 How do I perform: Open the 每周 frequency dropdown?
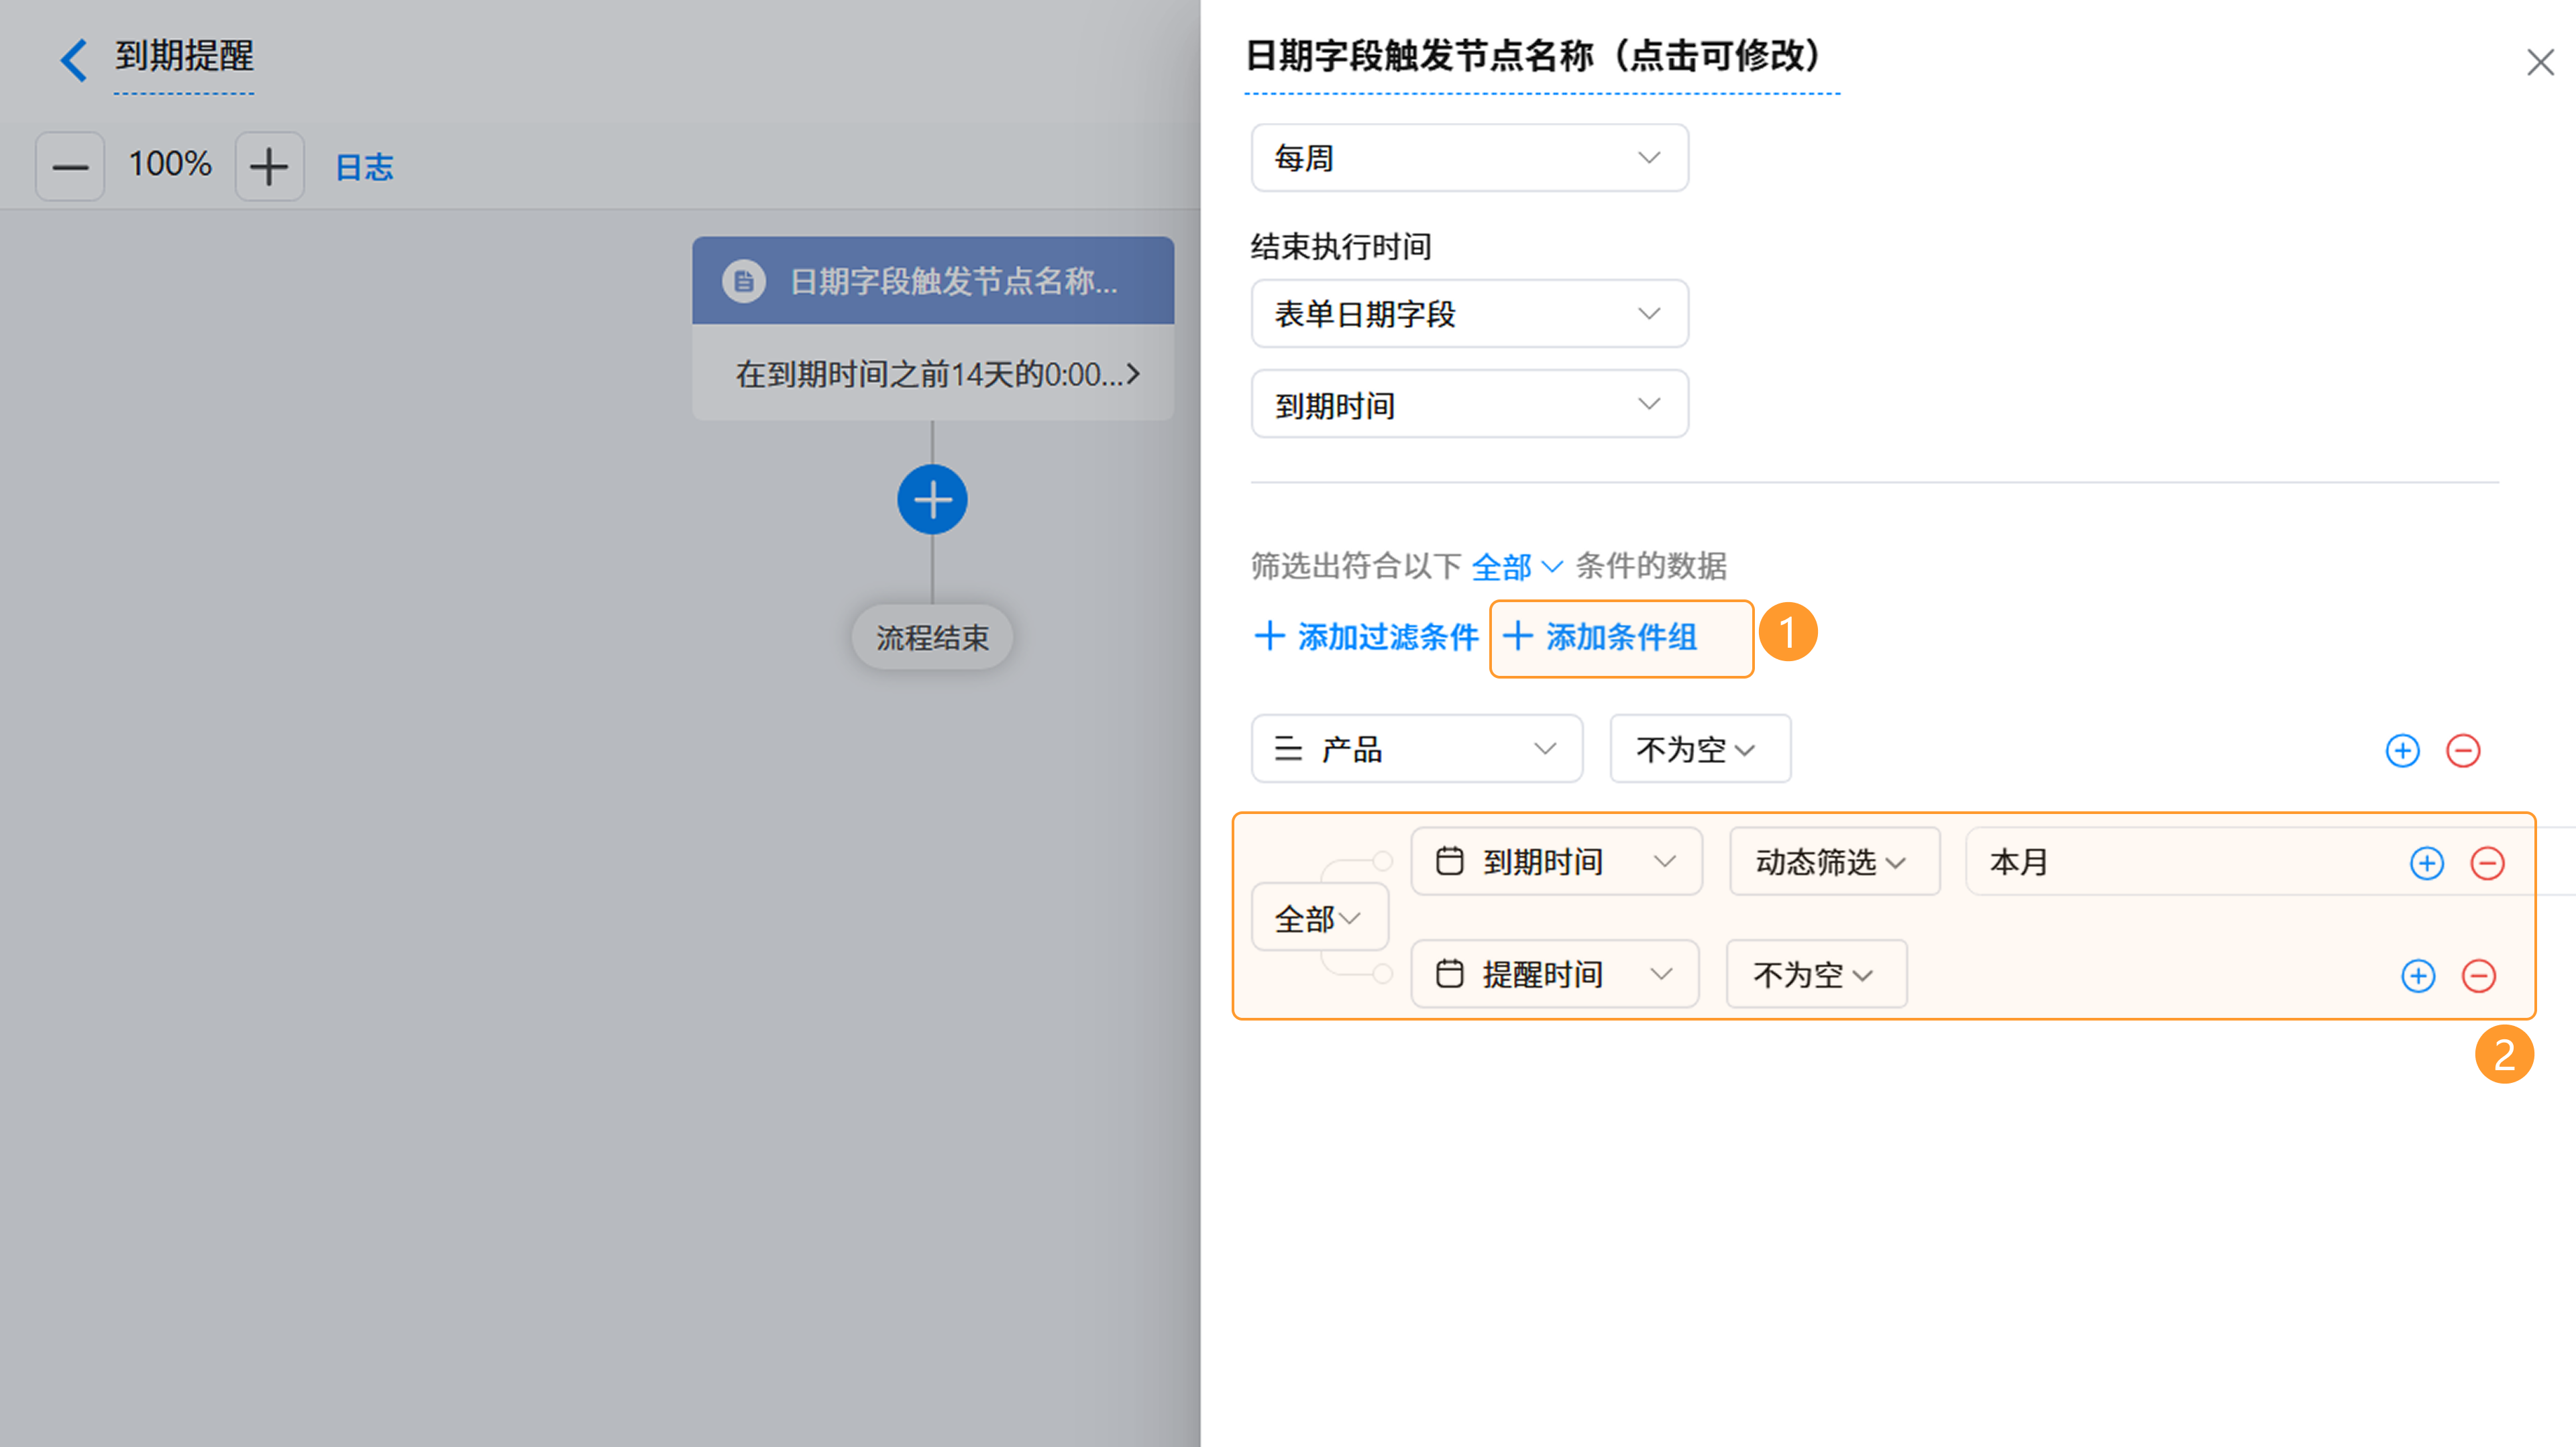tap(1469, 158)
